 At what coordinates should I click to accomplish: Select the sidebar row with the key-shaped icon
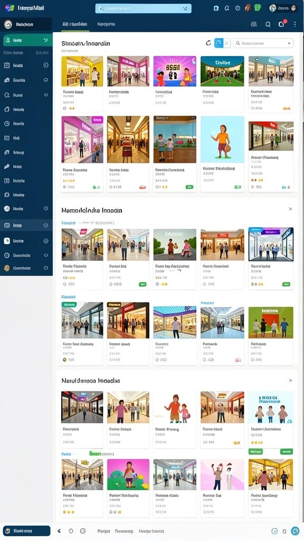click(26, 166)
